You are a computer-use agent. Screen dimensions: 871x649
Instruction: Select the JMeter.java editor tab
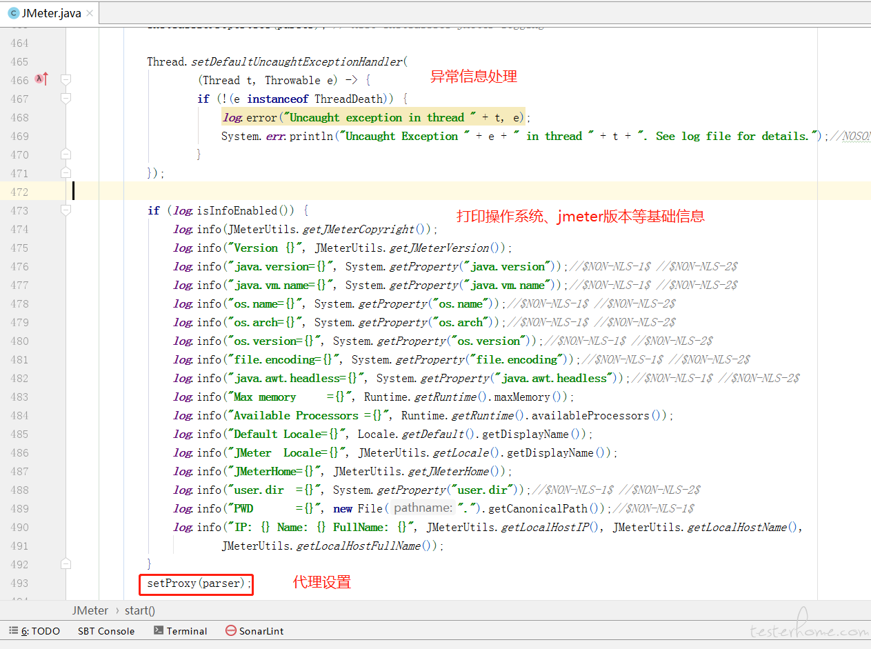[52, 13]
